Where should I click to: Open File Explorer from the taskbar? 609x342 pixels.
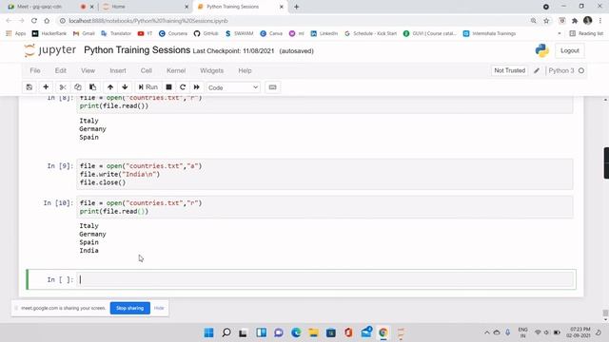[313, 332]
